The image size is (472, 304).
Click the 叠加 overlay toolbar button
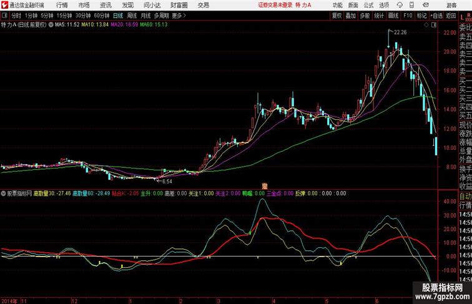351,16
